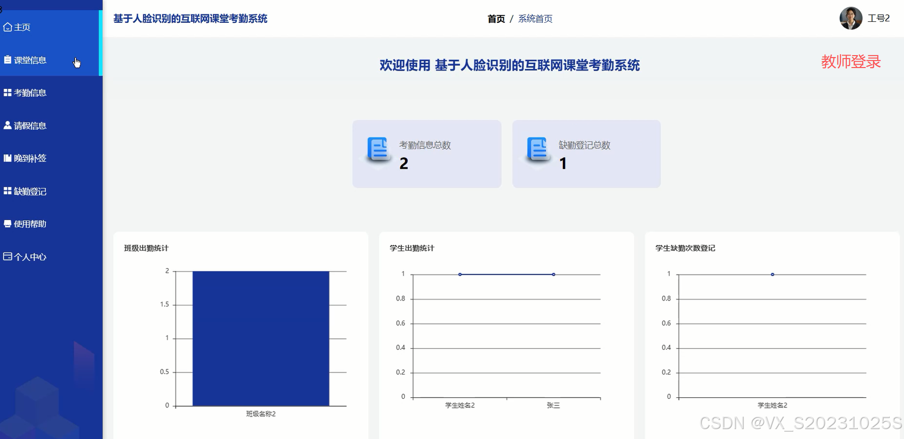904x439 pixels.
Task: Open the 晚到补签 menu item
Action: coord(51,158)
